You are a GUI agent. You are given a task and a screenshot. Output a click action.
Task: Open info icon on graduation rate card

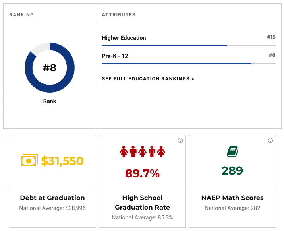(180, 140)
